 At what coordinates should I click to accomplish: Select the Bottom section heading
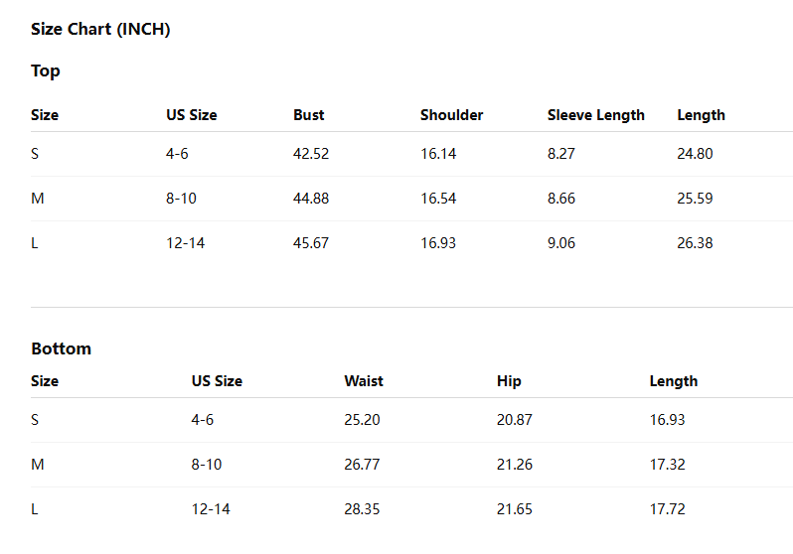[x=62, y=348]
